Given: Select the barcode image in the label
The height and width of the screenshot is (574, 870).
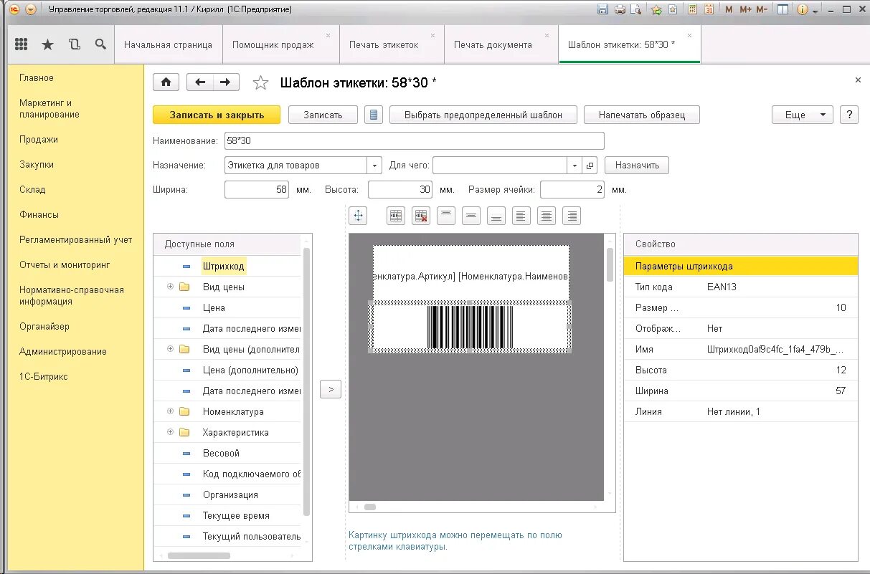Looking at the screenshot, I should pos(471,327).
